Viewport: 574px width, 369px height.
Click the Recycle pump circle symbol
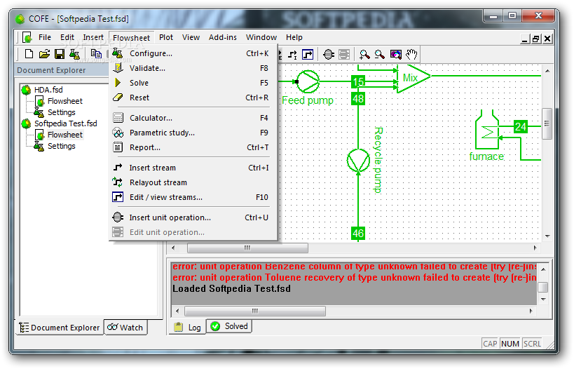pyautogui.click(x=358, y=161)
